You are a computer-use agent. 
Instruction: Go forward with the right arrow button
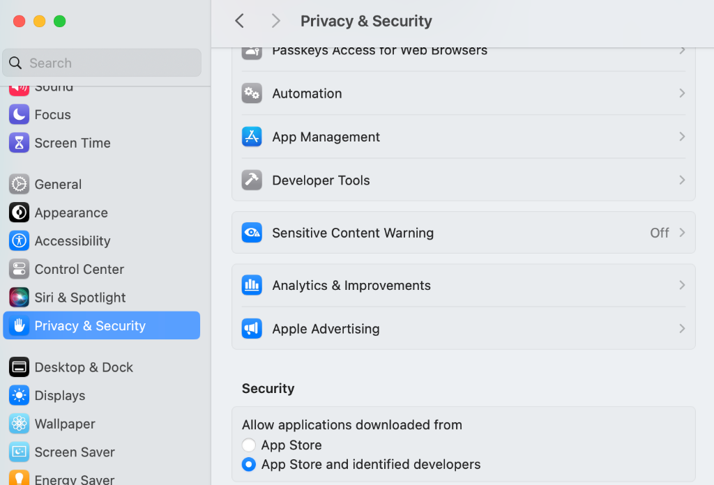click(x=275, y=20)
